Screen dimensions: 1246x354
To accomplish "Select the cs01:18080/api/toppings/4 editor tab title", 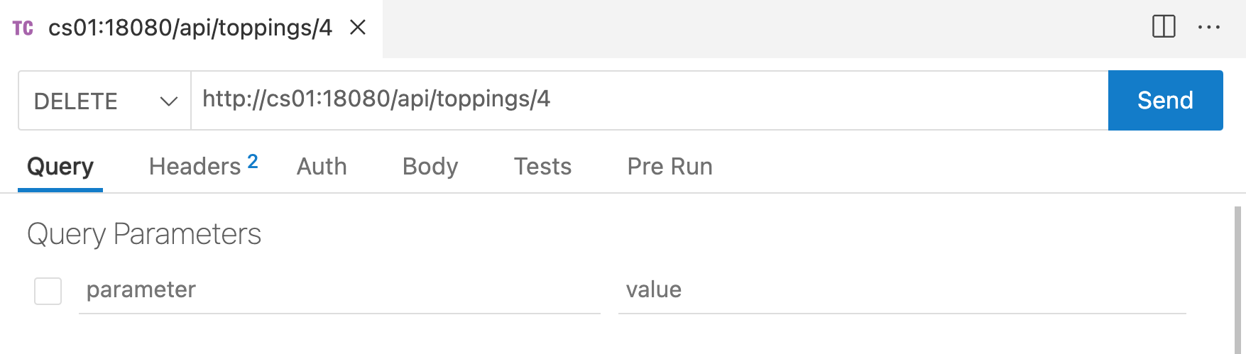I will 190,28.
